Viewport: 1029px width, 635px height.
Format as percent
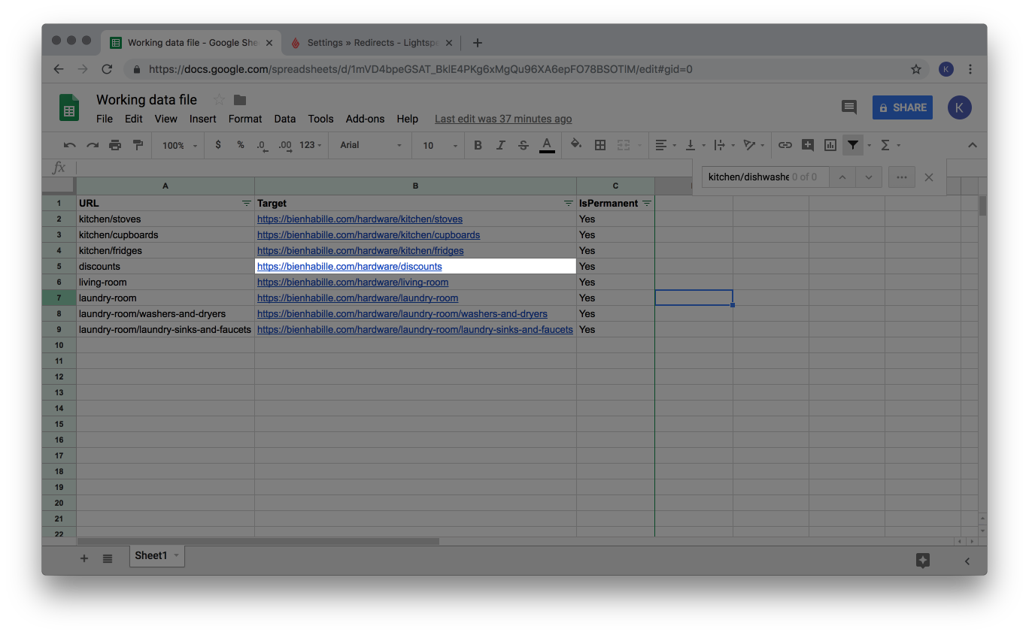[x=241, y=145]
